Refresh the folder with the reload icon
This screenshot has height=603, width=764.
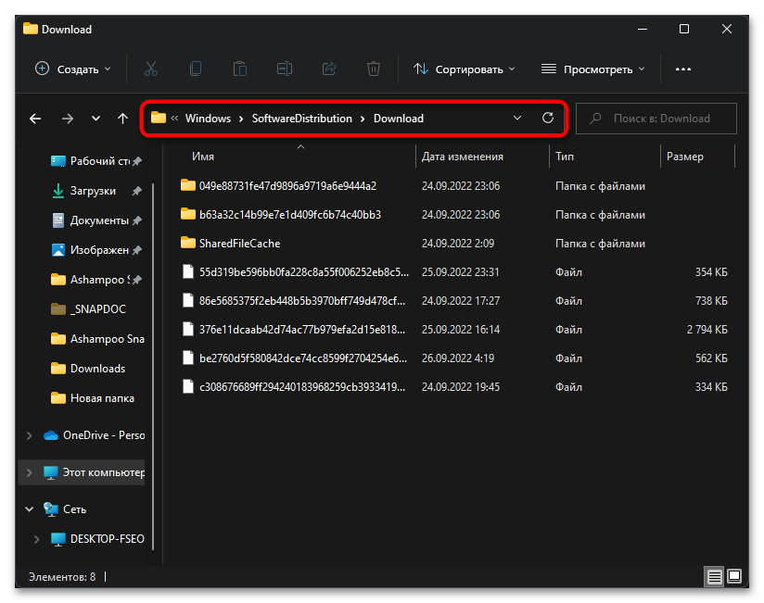(x=548, y=118)
